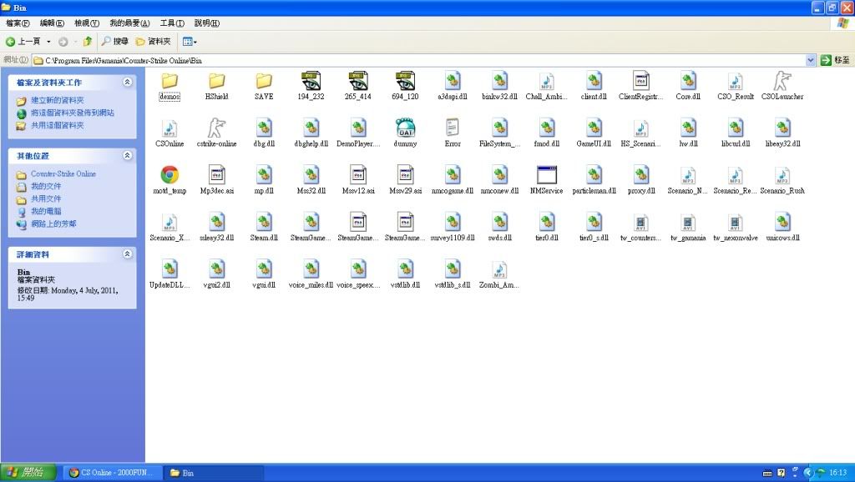This screenshot has width=855, height=482.
Task: Click the 移至 Go button
Action: tap(835, 60)
